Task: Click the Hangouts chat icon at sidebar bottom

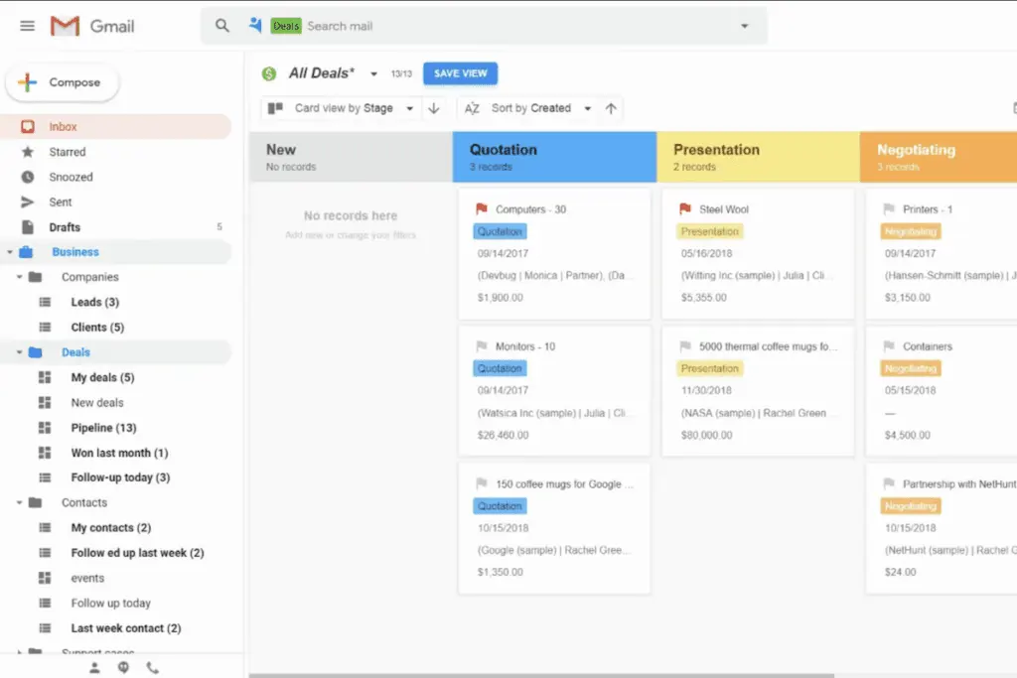Action: click(123, 668)
